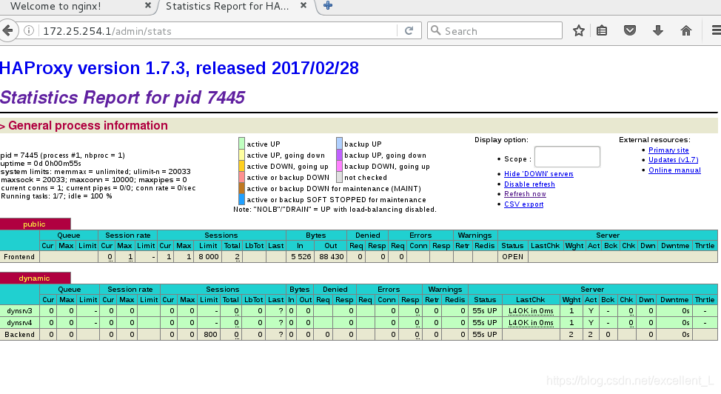
Task: Open the Primary site link
Action: 668,150
